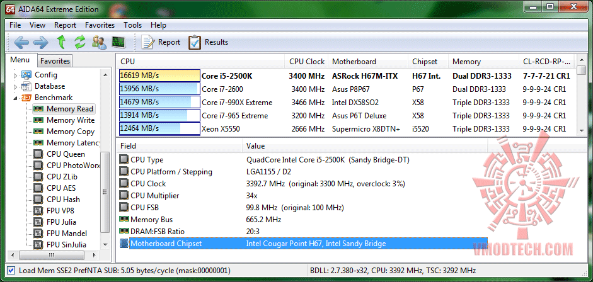Select the Database tree item
The width and height of the screenshot is (593, 282).
(x=50, y=86)
